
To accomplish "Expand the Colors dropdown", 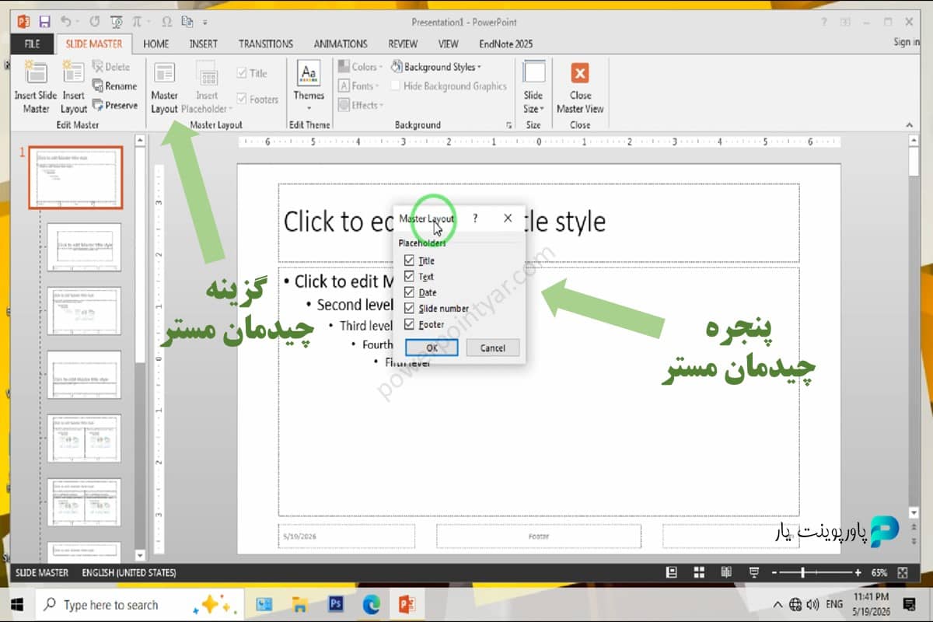I will (360, 67).
